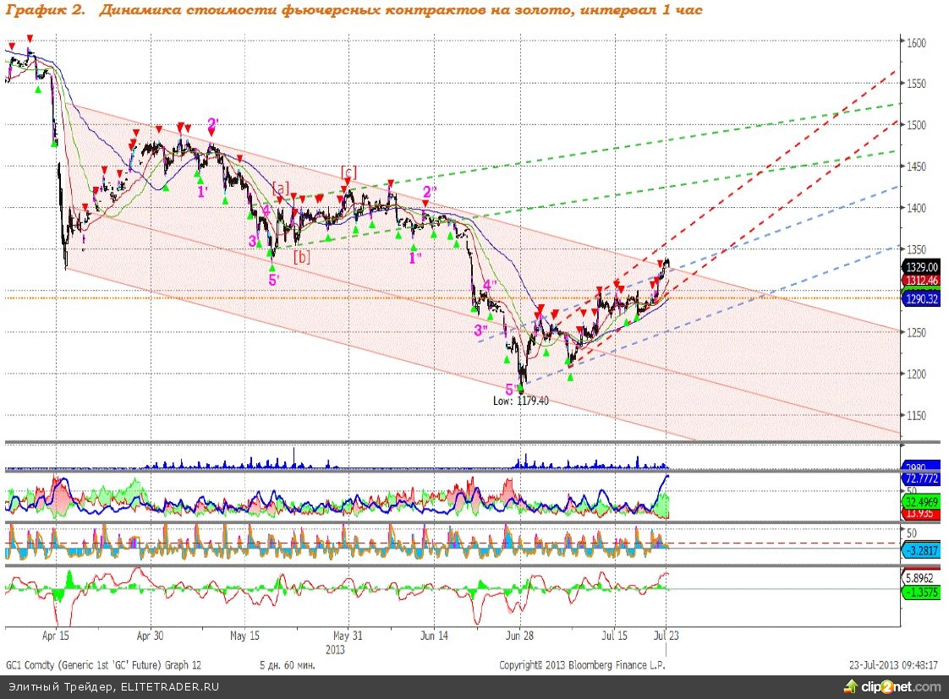Click the -3.2817 oscillator value tag

922,551
